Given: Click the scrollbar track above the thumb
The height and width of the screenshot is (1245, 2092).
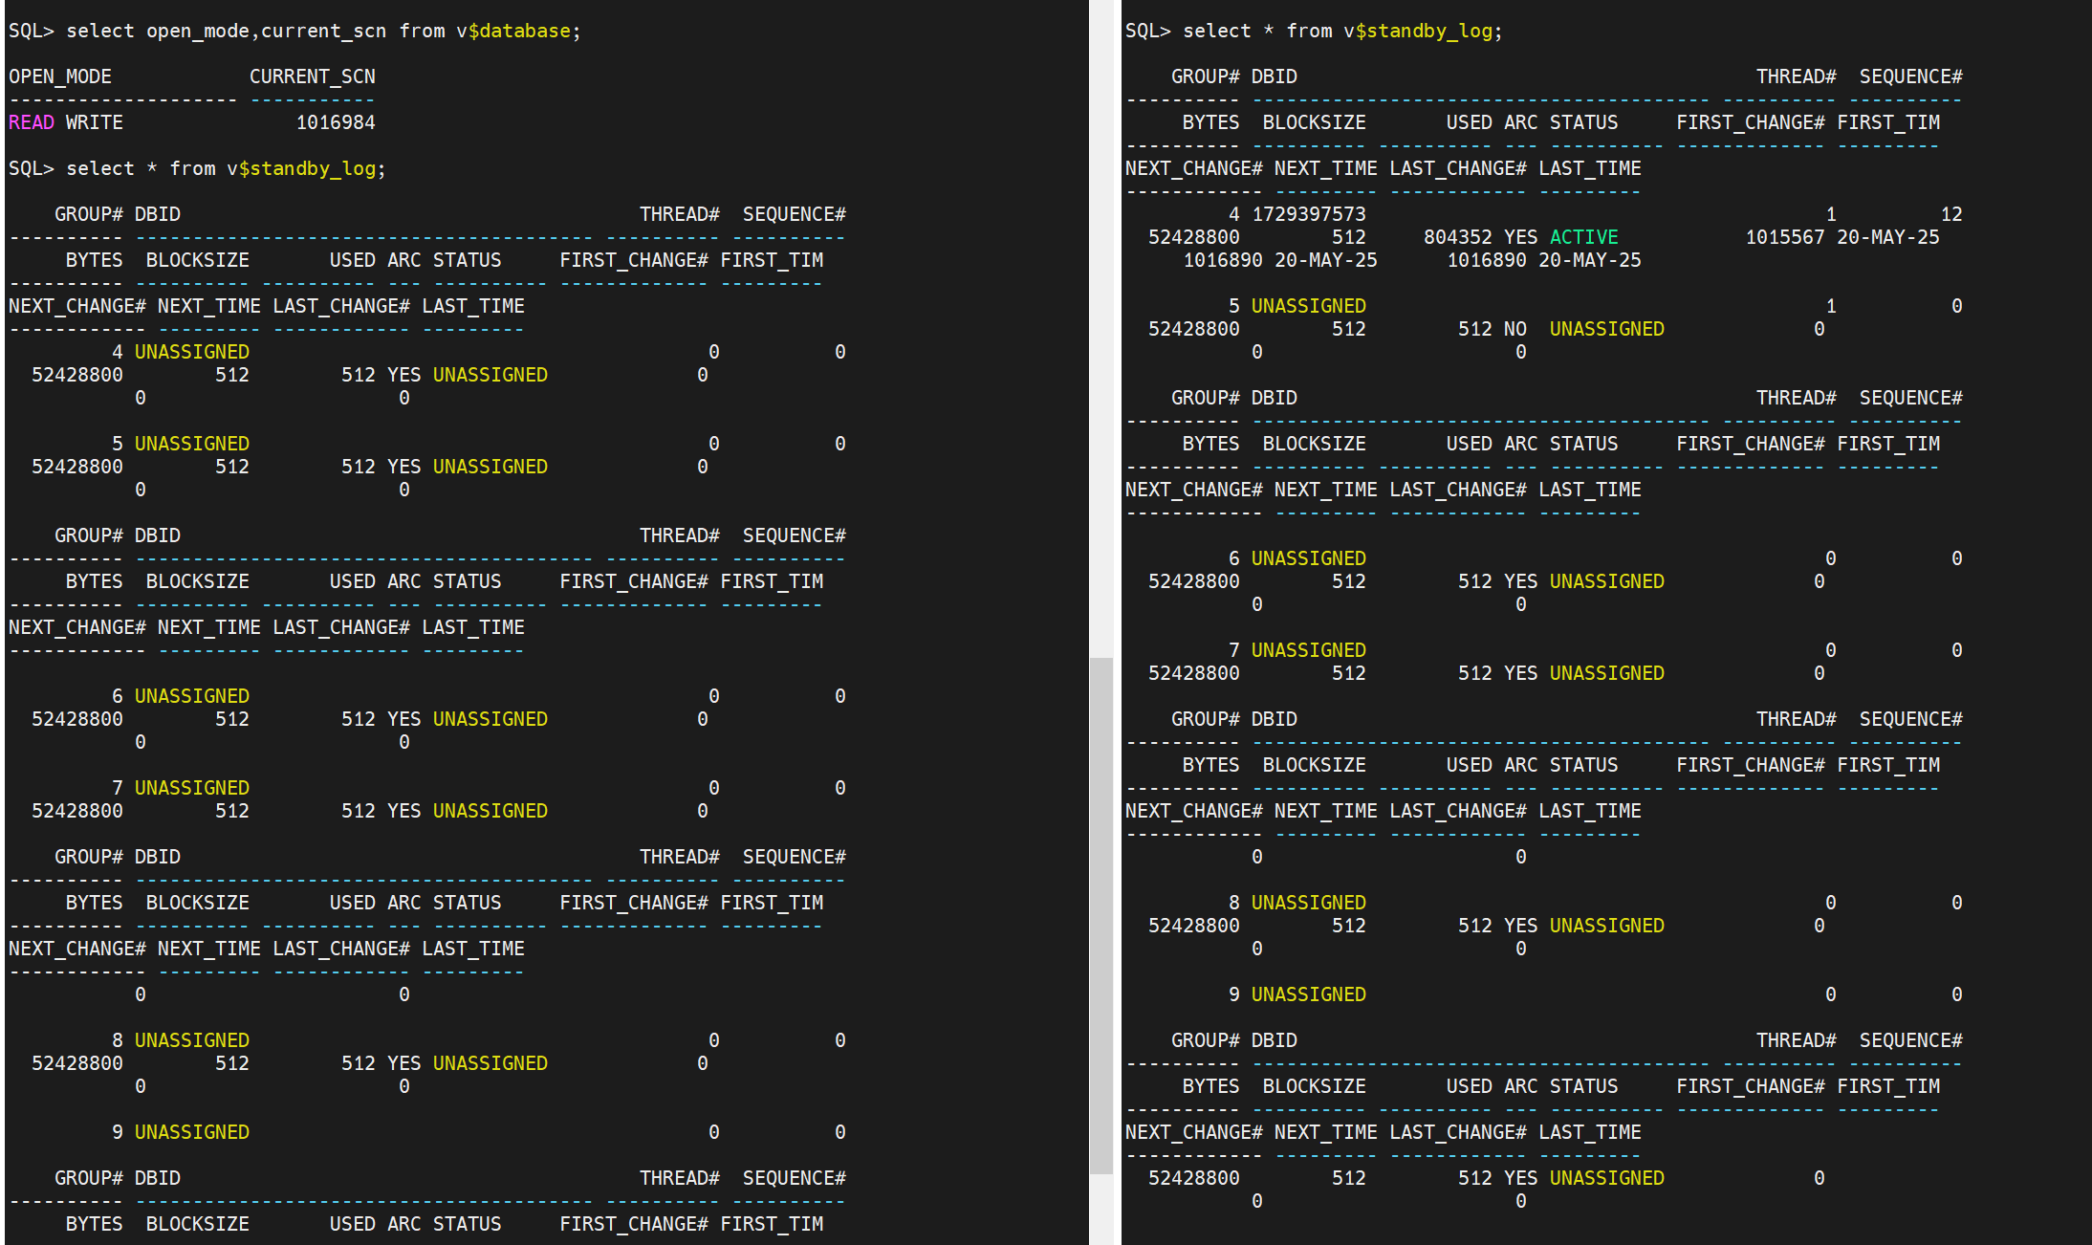Looking at the screenshot, I should pos(1100,325).
